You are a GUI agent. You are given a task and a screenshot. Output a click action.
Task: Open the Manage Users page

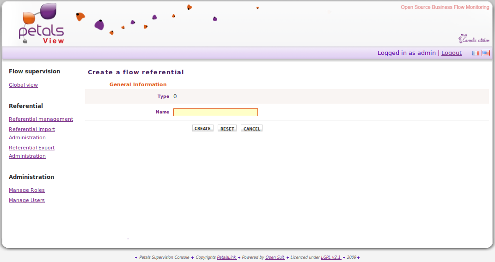click(x=27, y=200)
